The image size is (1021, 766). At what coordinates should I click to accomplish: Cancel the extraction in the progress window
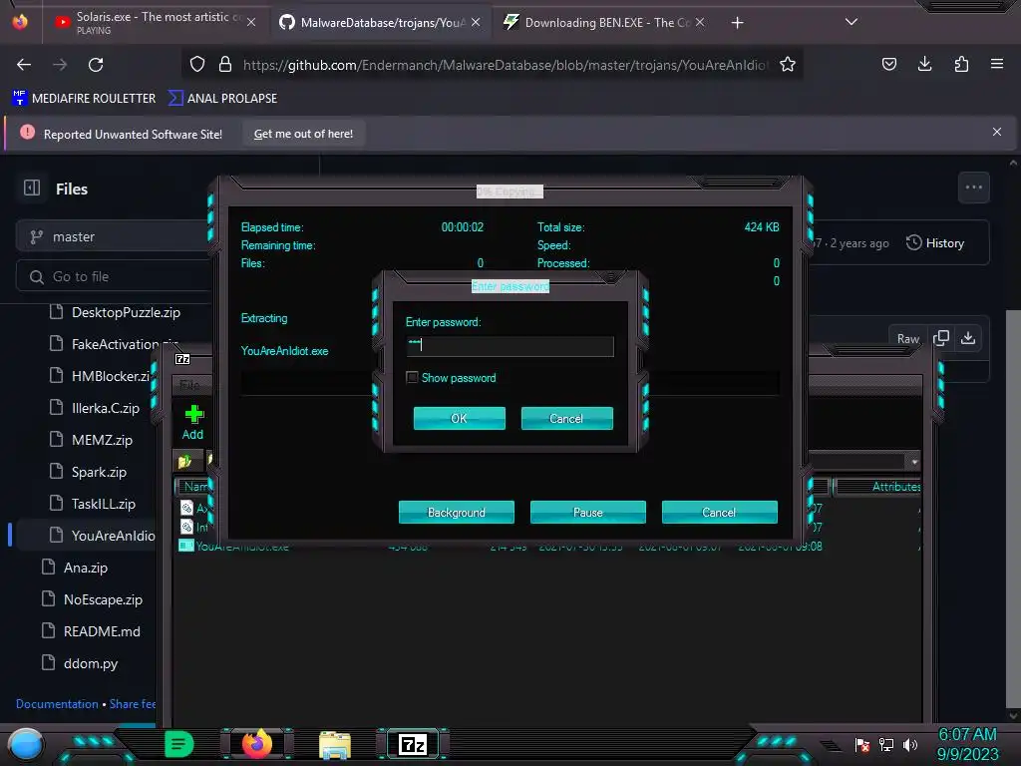pos(719,512)
